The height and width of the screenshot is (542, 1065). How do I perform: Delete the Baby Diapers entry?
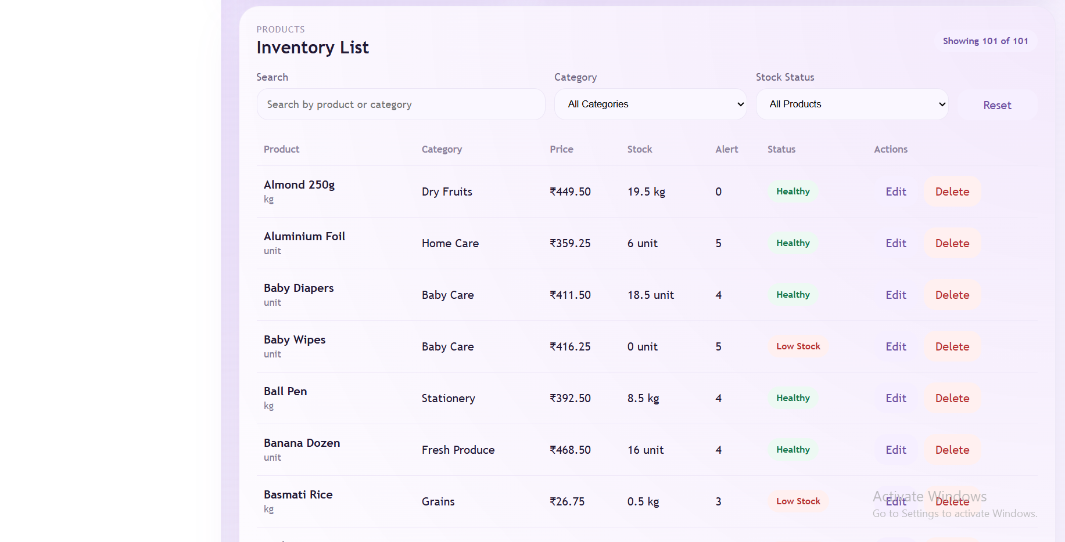(x=952, y=295)
